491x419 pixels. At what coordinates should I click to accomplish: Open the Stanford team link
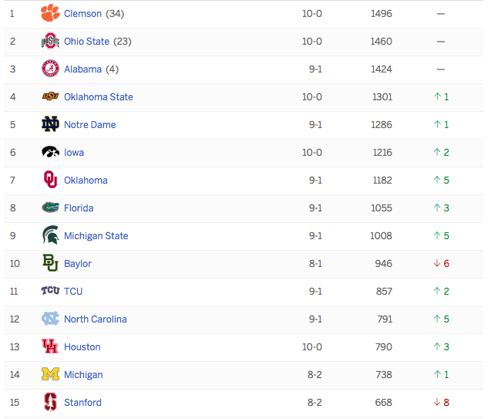(82, 402)
